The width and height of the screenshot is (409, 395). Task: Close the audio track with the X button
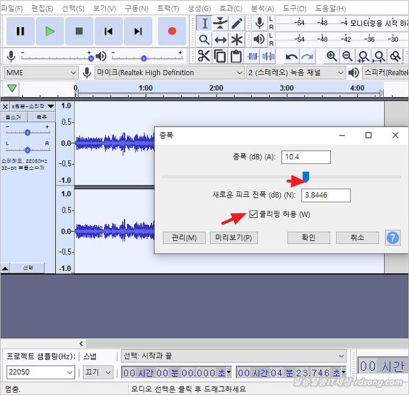click(x=5, y=107)
